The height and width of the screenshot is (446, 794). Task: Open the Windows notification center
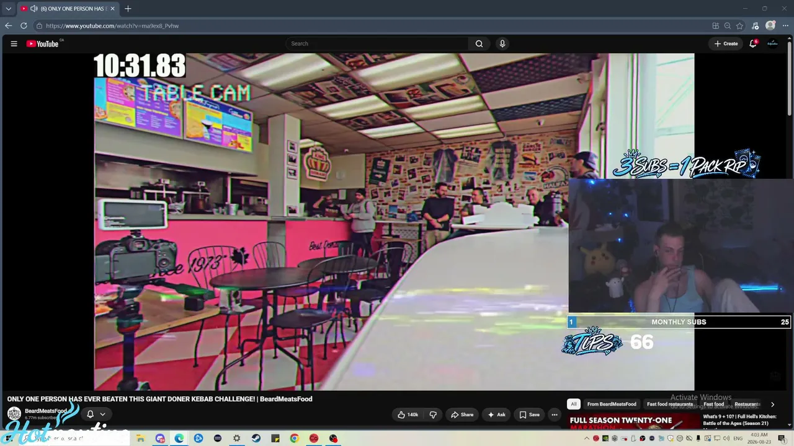[x=782, y=439]
